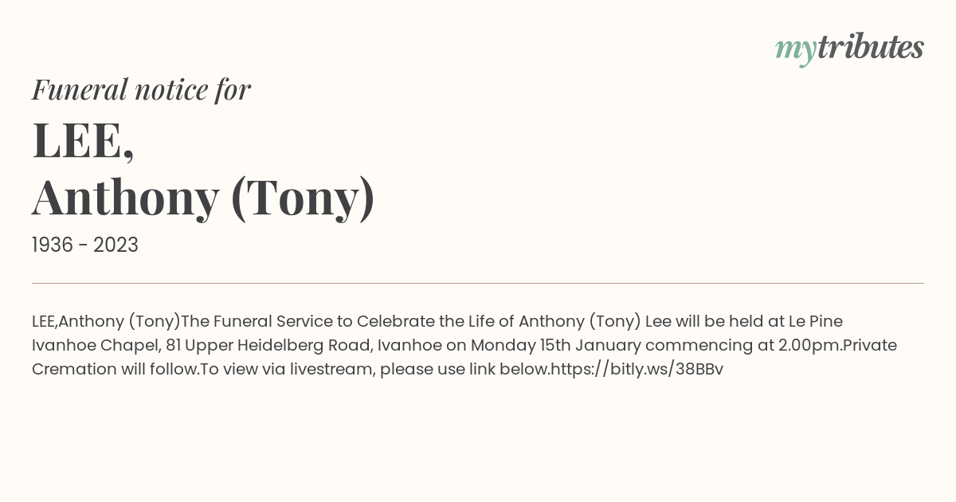Click "Le Pine" in the notice text
Image resolution: width=956 pixels, height=502 pixels.
816,321
